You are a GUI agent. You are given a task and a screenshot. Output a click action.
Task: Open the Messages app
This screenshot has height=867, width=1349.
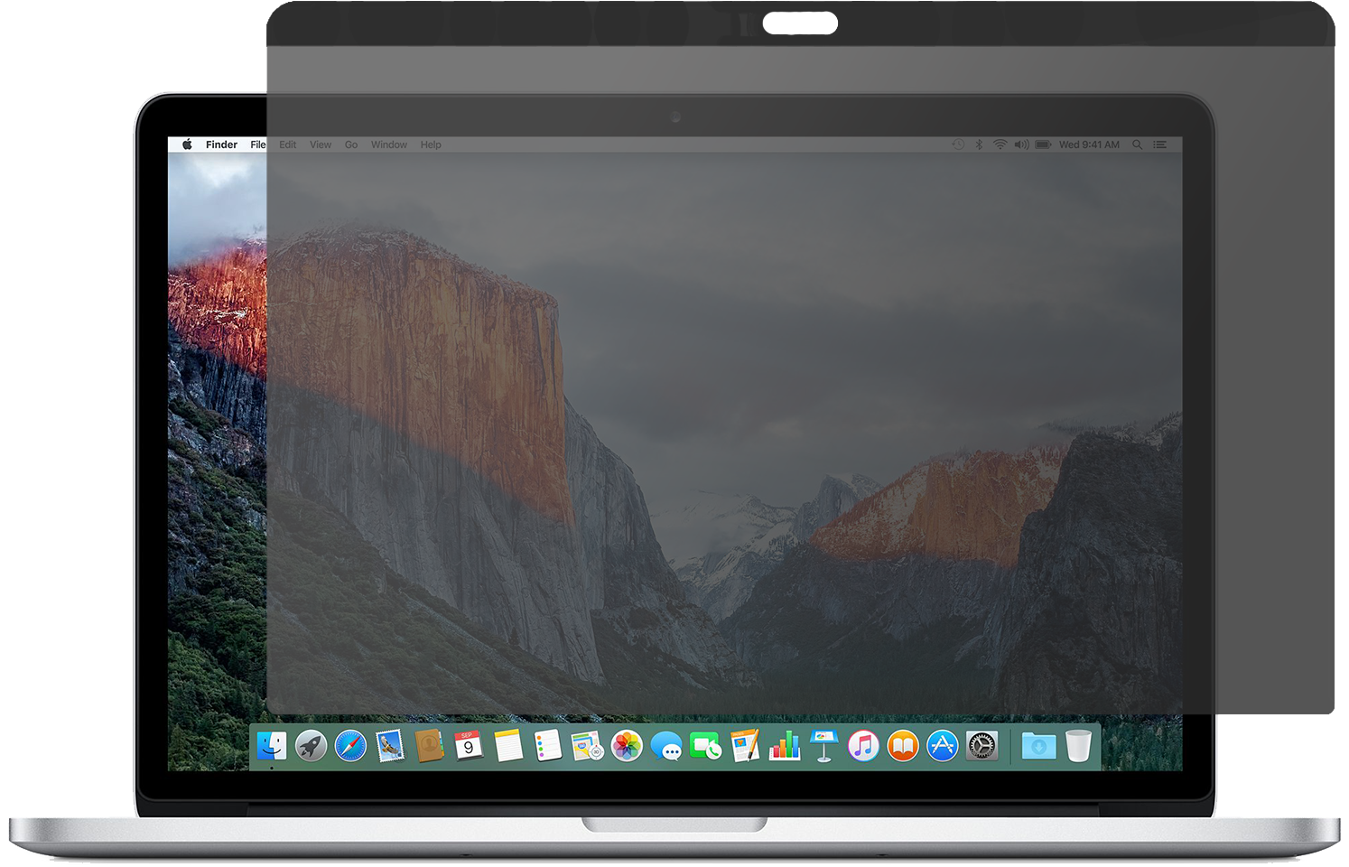coord(667,746)
